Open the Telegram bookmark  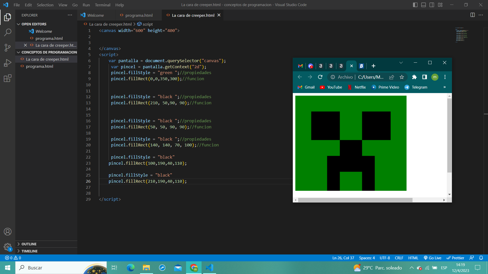(x=416, y=87)
